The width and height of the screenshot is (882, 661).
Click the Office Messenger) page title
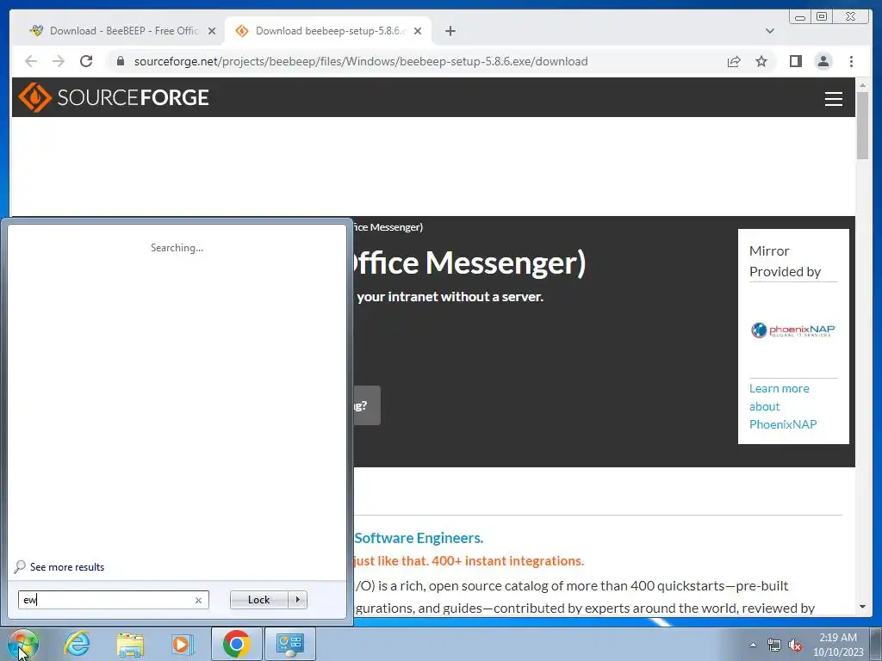[x=469, y=263]
